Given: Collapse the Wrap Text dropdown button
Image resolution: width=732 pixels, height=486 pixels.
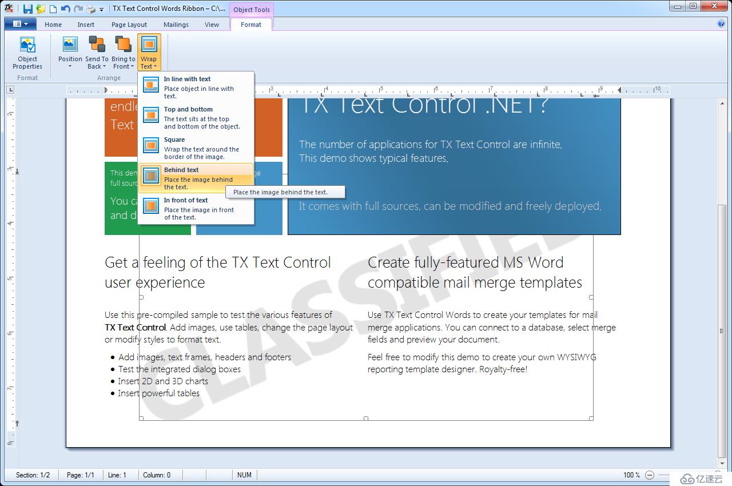Looking at the screenshot, I should pyautogui.click(x=149, y=53).
